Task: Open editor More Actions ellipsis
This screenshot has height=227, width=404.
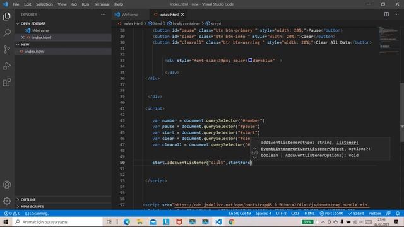Action: click(x=396, y=15)
